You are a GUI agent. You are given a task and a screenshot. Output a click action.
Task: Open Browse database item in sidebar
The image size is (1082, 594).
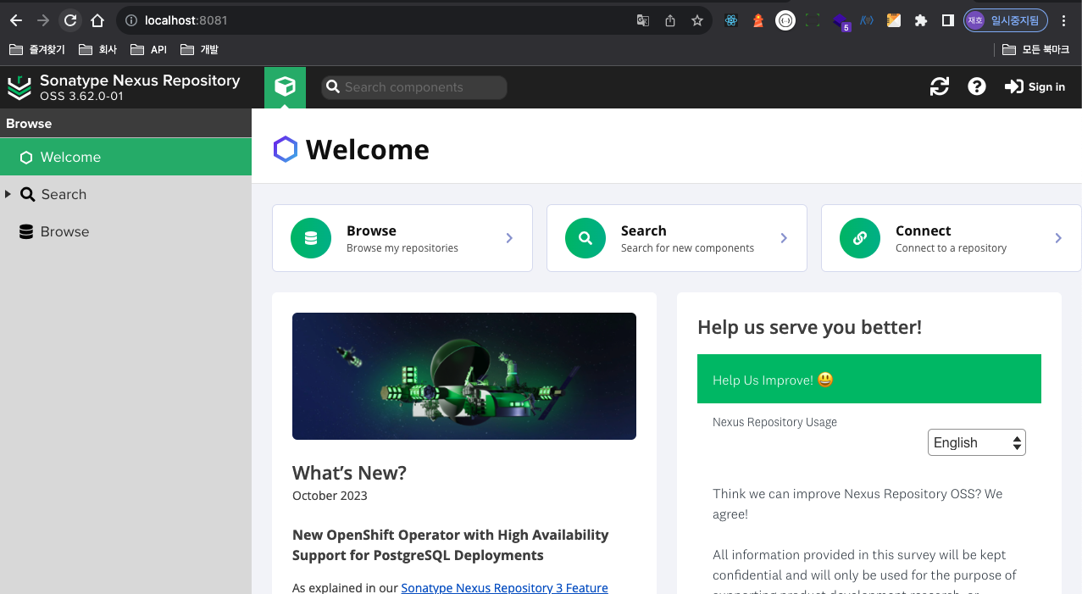pos(64,231)
